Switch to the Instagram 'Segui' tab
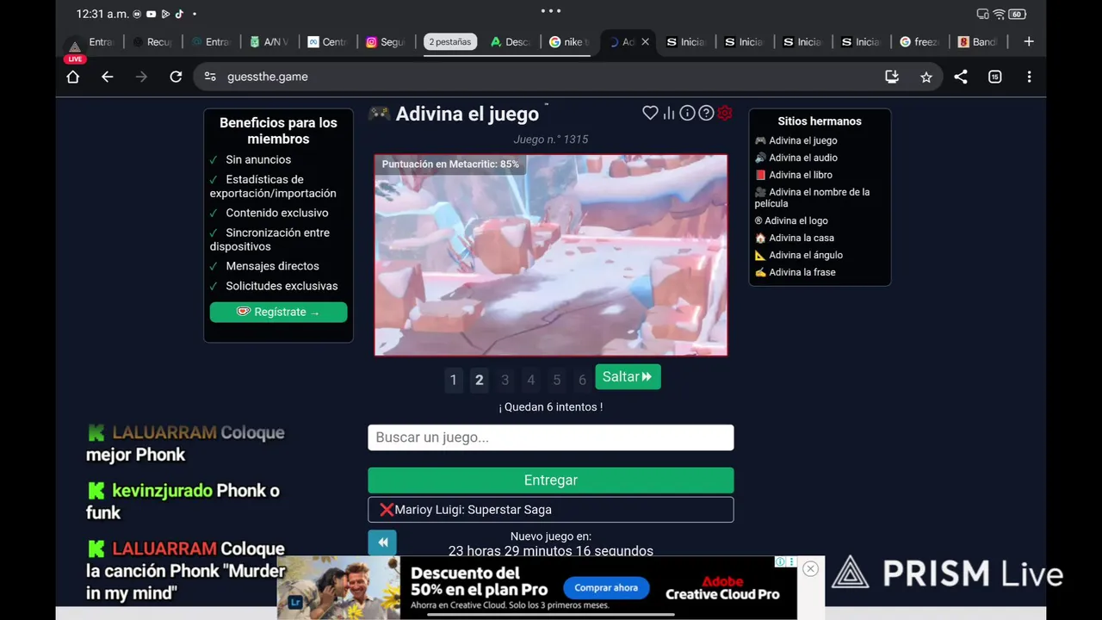This screenshot has height=620, width=1102. (x=385, y=41)
